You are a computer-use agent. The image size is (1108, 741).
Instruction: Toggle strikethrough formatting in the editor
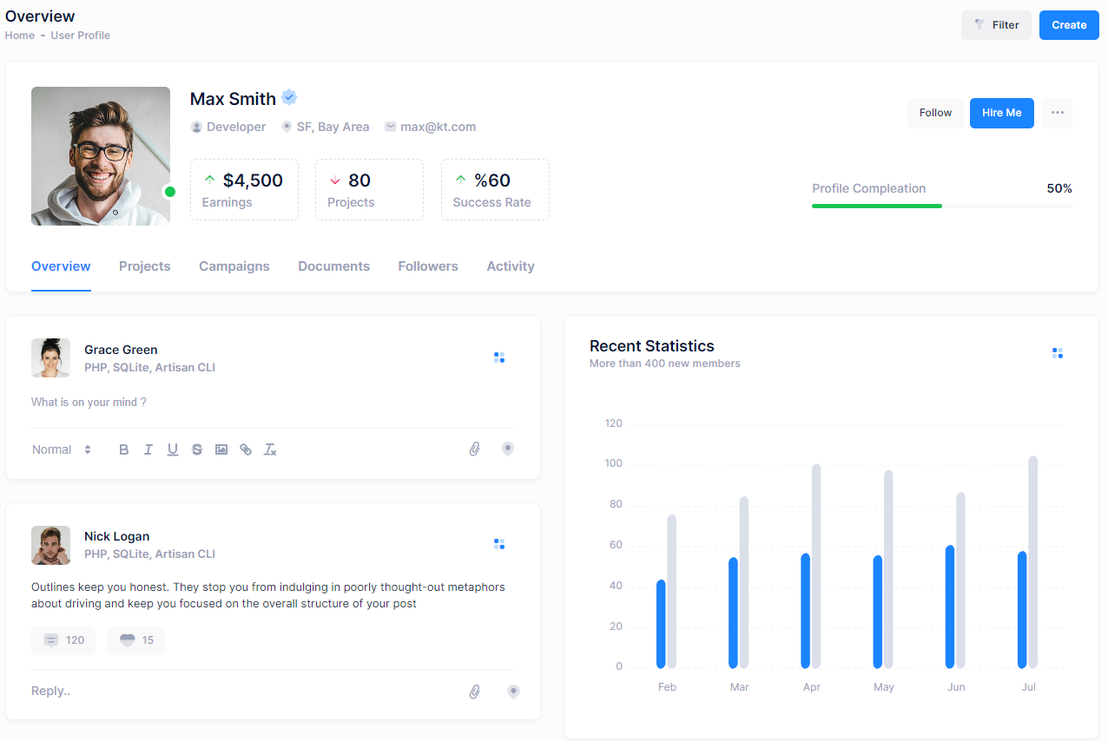point(197,449)
